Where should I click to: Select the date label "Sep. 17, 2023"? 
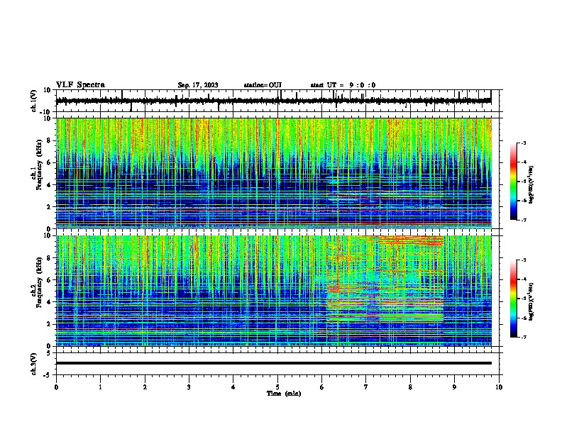pyautogui.click(x=198, y=85)
